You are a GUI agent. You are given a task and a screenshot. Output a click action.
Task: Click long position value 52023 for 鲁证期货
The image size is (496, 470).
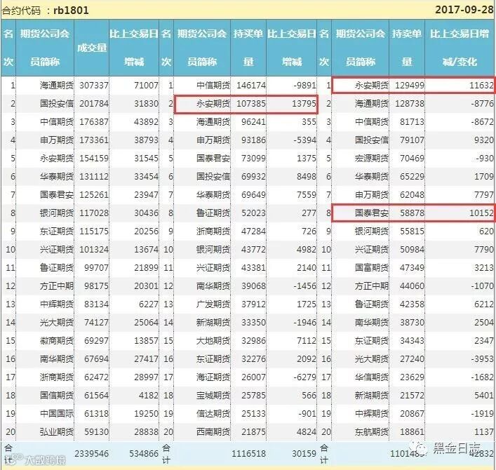(254, 213)
